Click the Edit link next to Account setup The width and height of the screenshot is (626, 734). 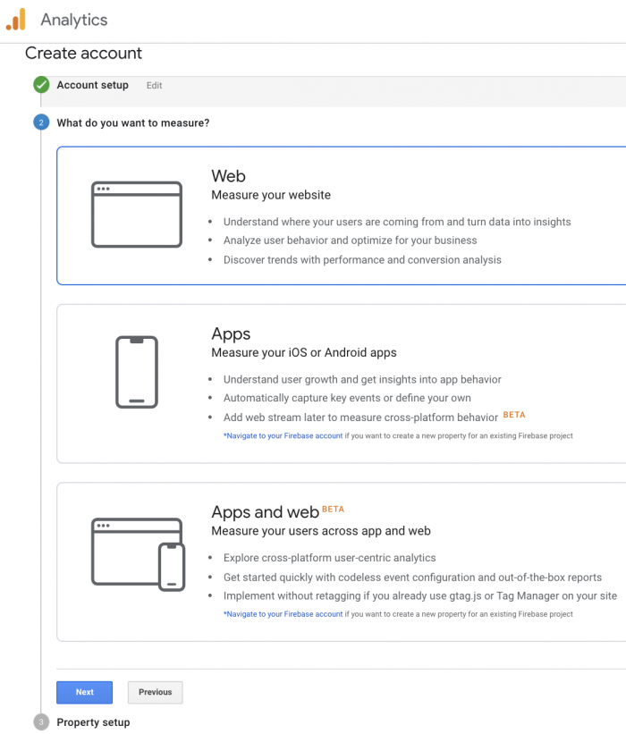pos(154,85)
